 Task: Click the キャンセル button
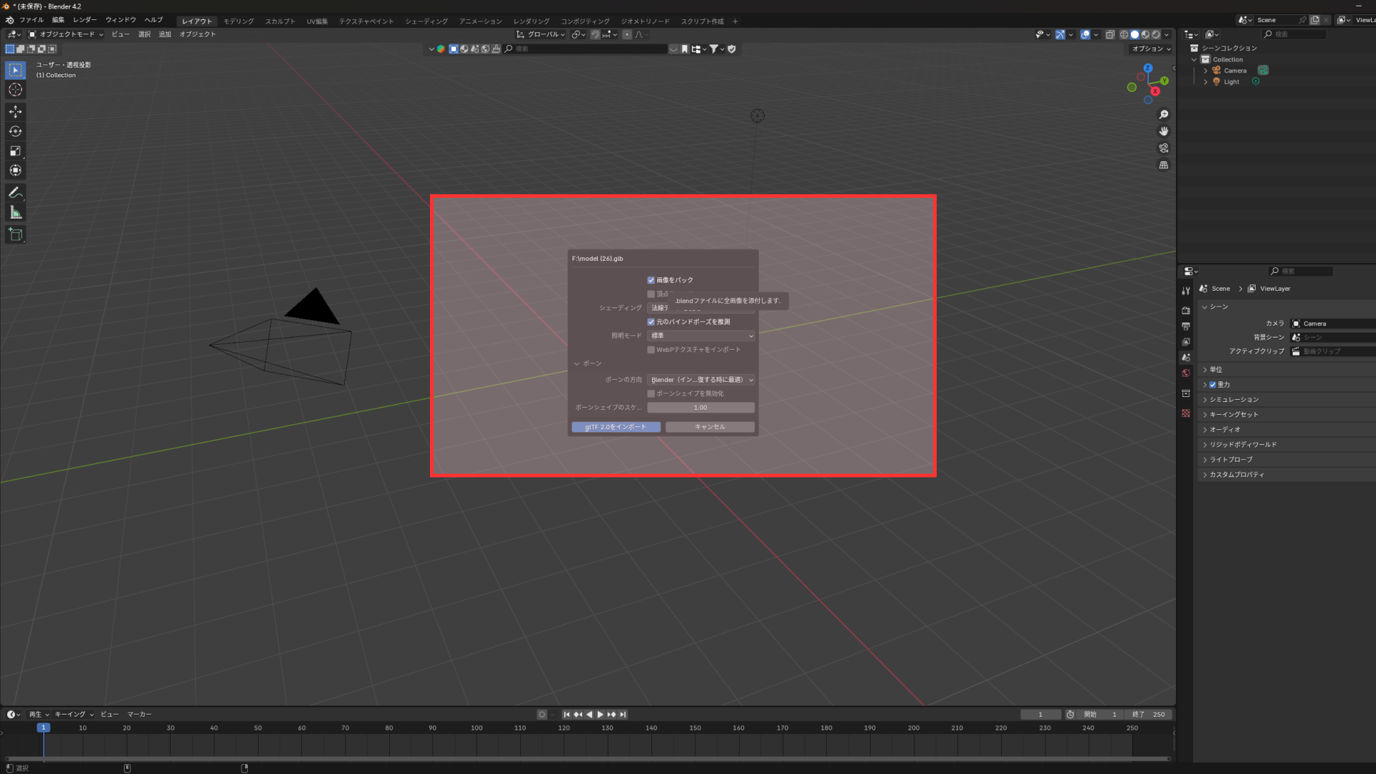point(709,427)
